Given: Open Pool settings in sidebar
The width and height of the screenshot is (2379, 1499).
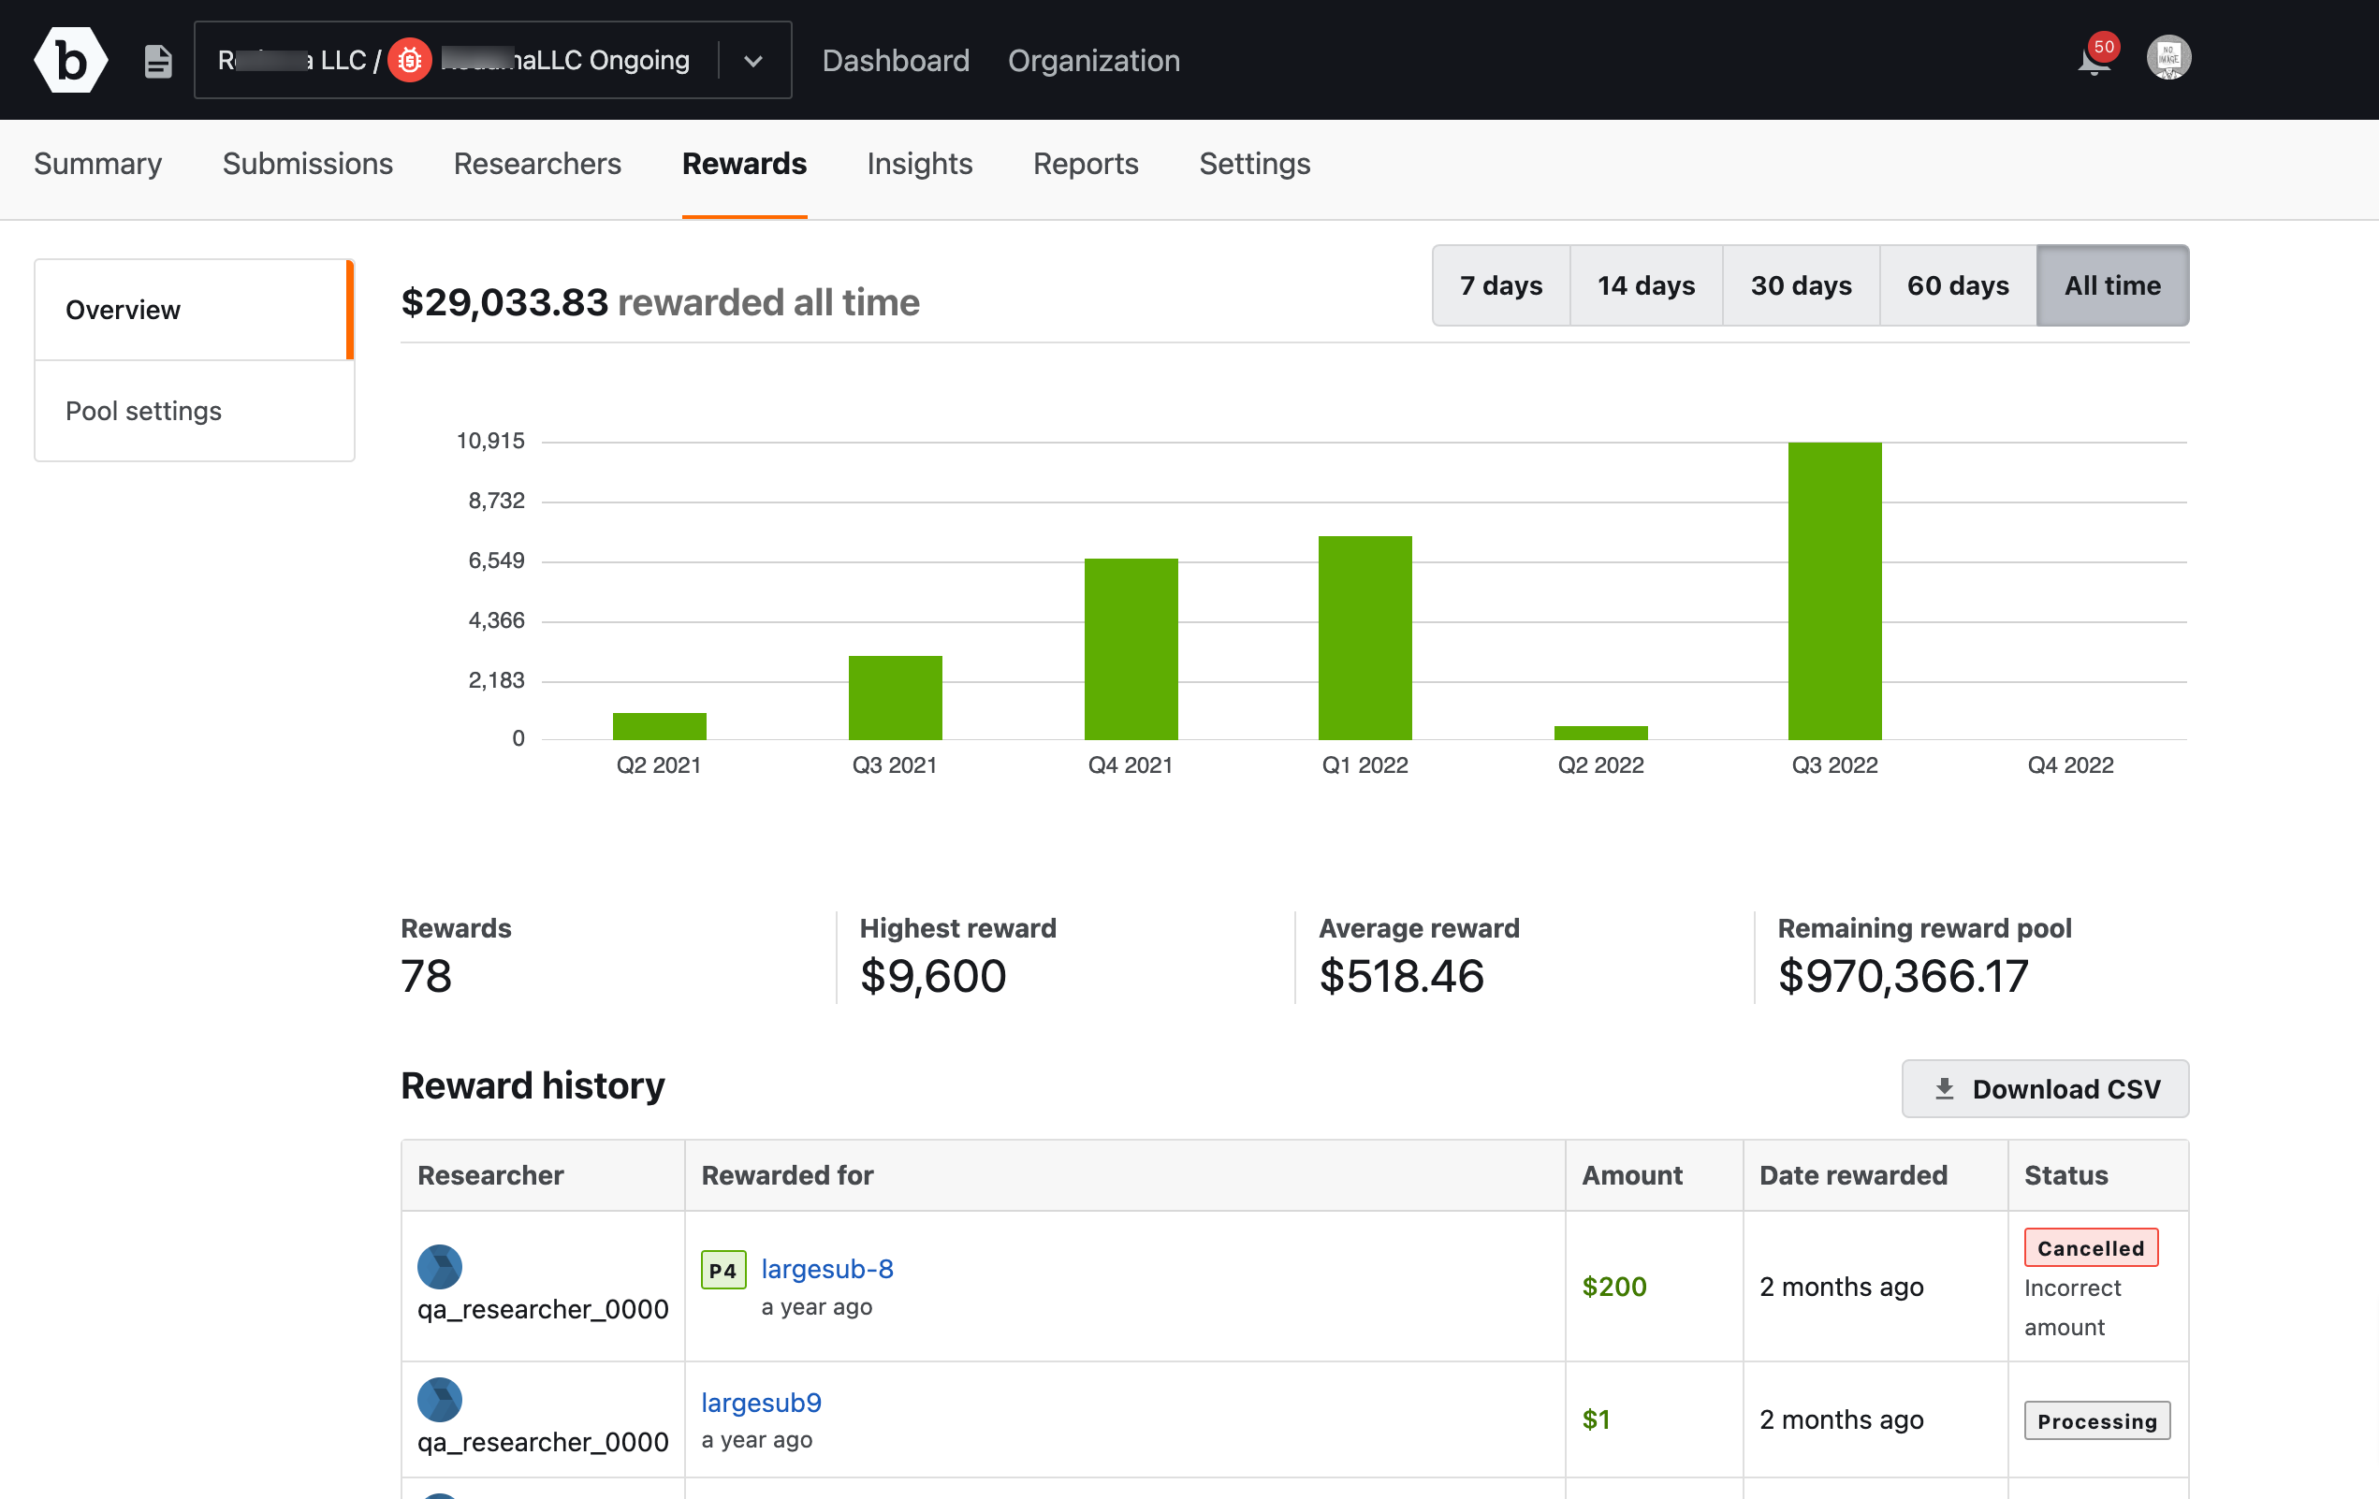Looking at the screenshot, I should 143,411.
